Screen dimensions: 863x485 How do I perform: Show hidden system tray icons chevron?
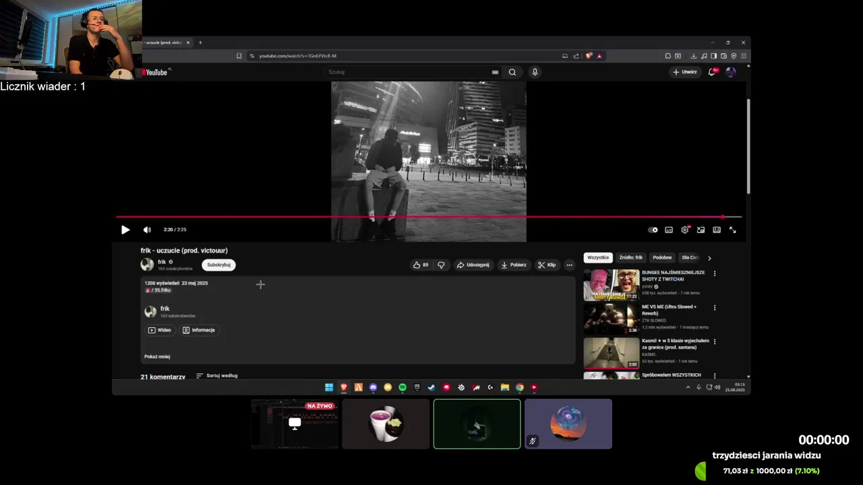click(688, 387)
